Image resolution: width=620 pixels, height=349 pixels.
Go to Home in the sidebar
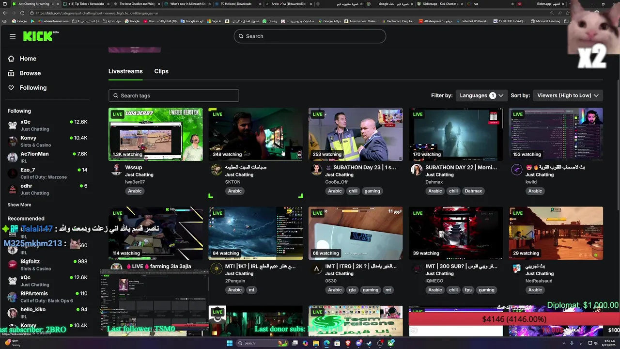(x=28, y=59)
